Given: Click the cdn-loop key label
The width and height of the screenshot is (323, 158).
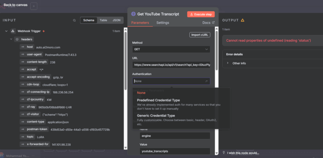Looking at the screenshot, I should coord(33,84).
